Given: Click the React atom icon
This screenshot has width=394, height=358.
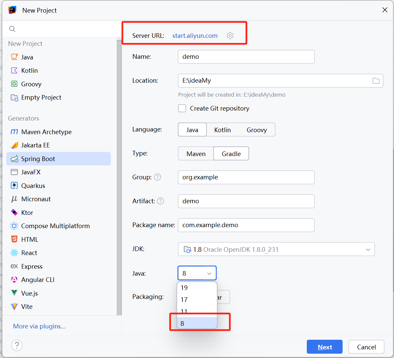Looking at the screenshot, I should tap(14, 253).
